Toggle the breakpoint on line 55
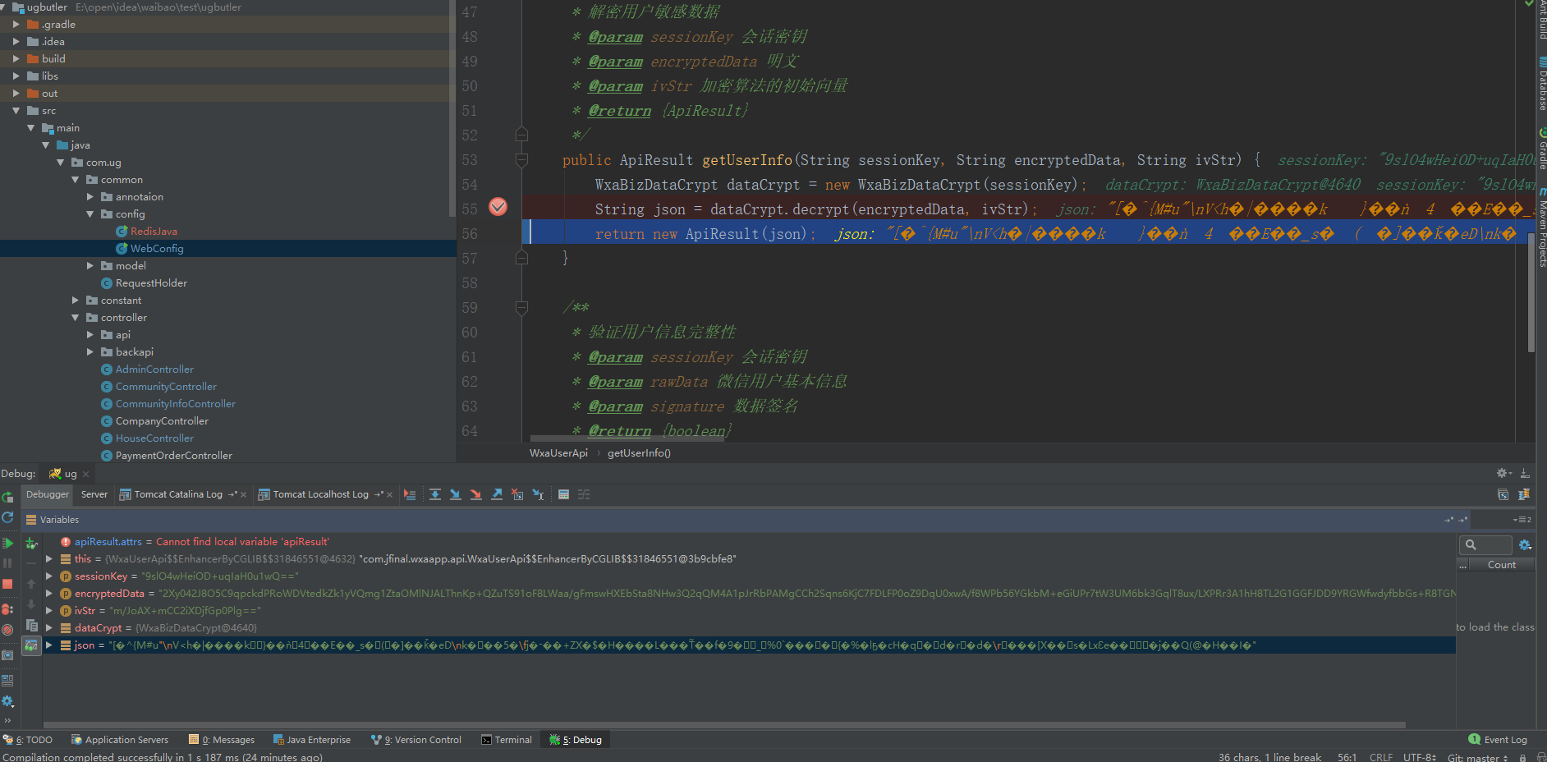1547x762 pixels. [498, 207]
